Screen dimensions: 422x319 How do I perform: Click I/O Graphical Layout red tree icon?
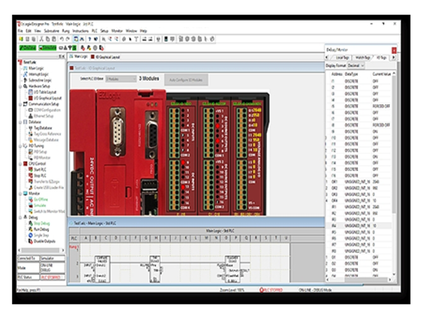pyautogui.click(x=30, y=98)
